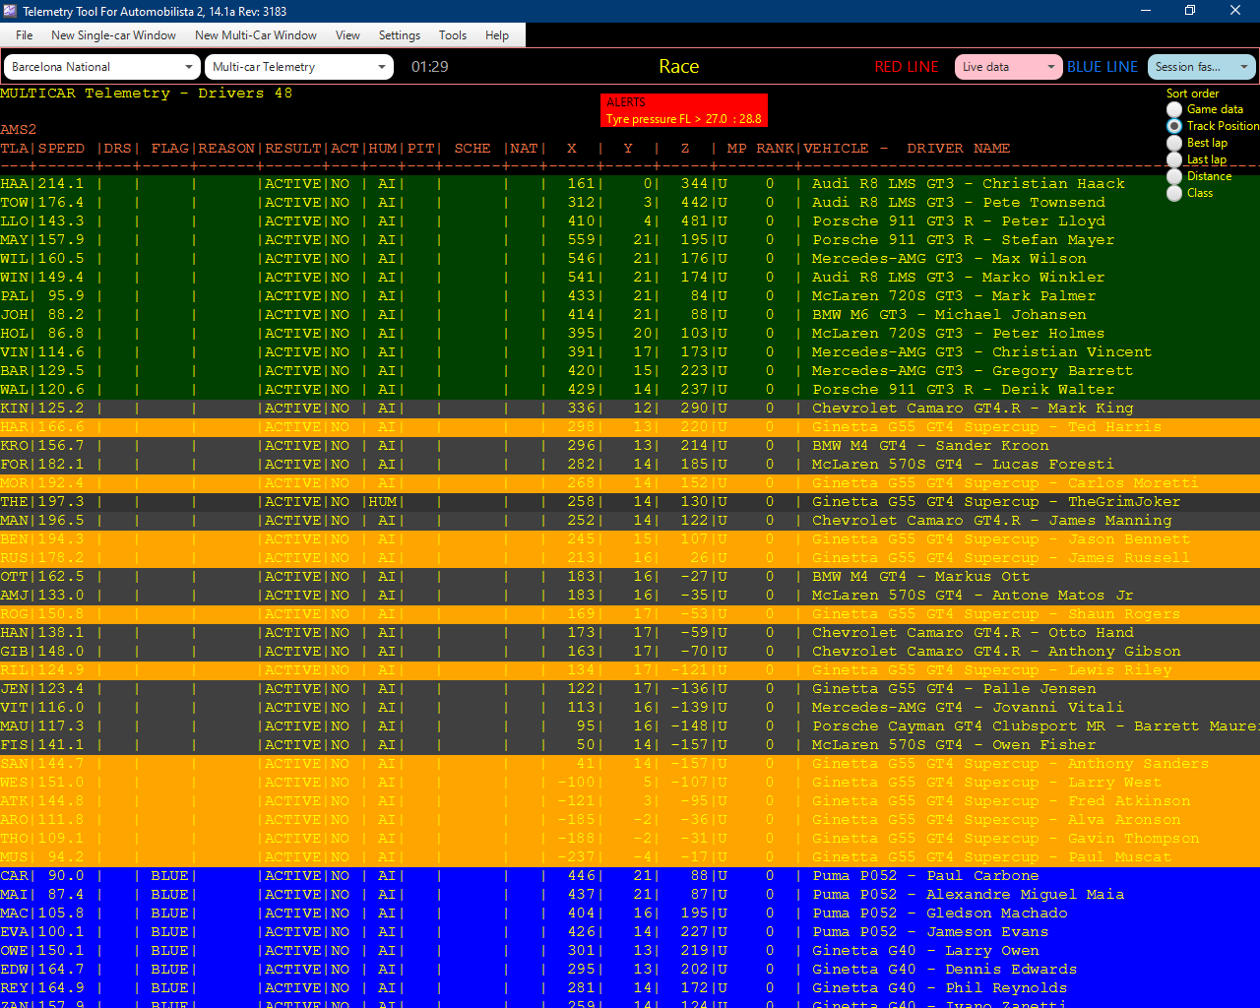Open the Settings menu

pyautogui.click(x=400, y=35)
